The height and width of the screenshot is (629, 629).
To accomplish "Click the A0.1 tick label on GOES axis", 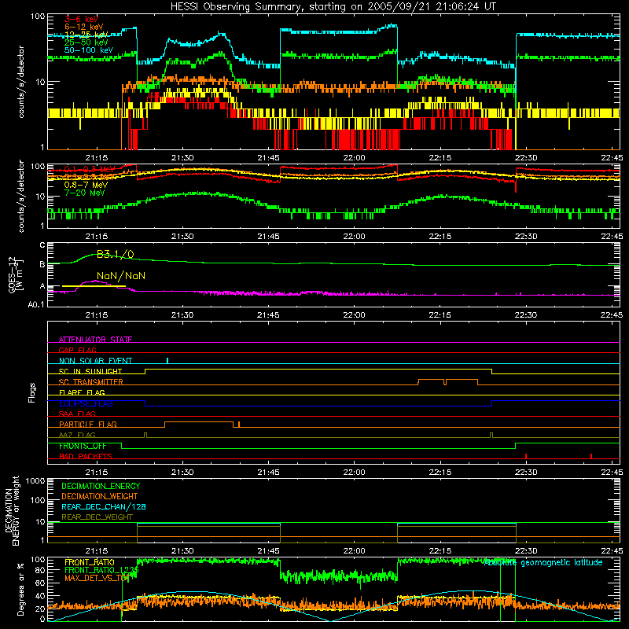I will tap(36, 304).
